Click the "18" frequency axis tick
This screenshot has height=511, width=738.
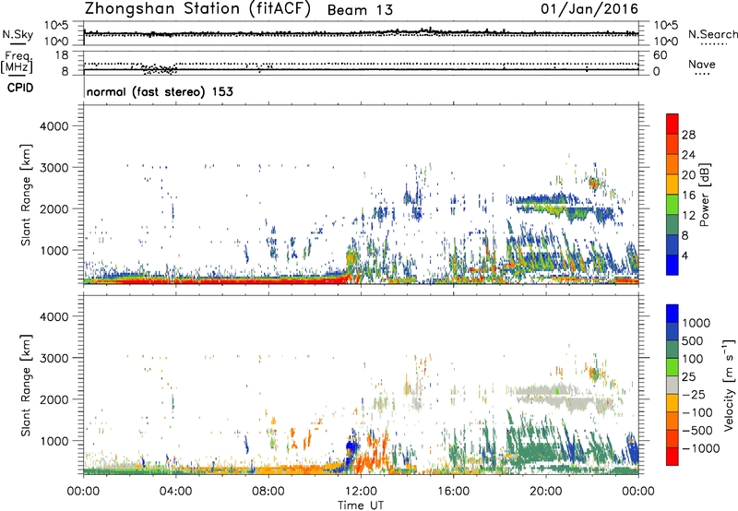pos(62,55)
